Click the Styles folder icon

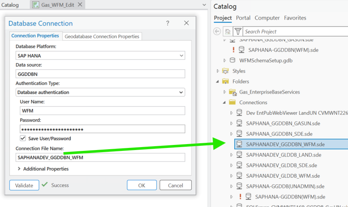[x=225, y=71]
